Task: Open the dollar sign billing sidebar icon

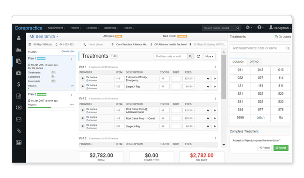Action: (x=19, y=84)
